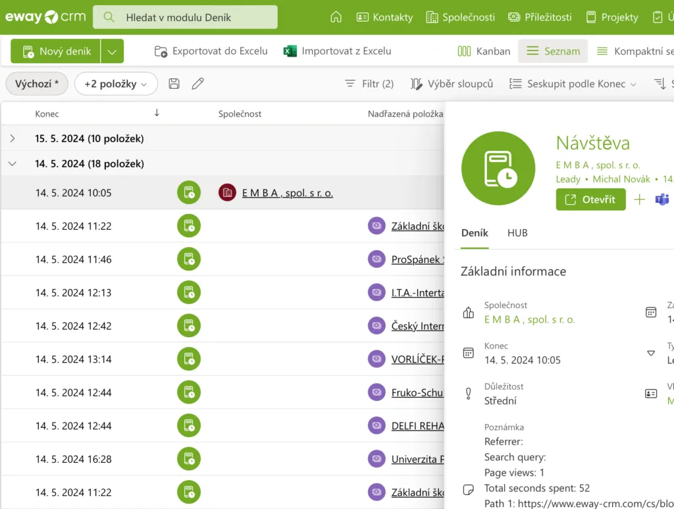Switch to Kanban view

(x=484, y=51)
